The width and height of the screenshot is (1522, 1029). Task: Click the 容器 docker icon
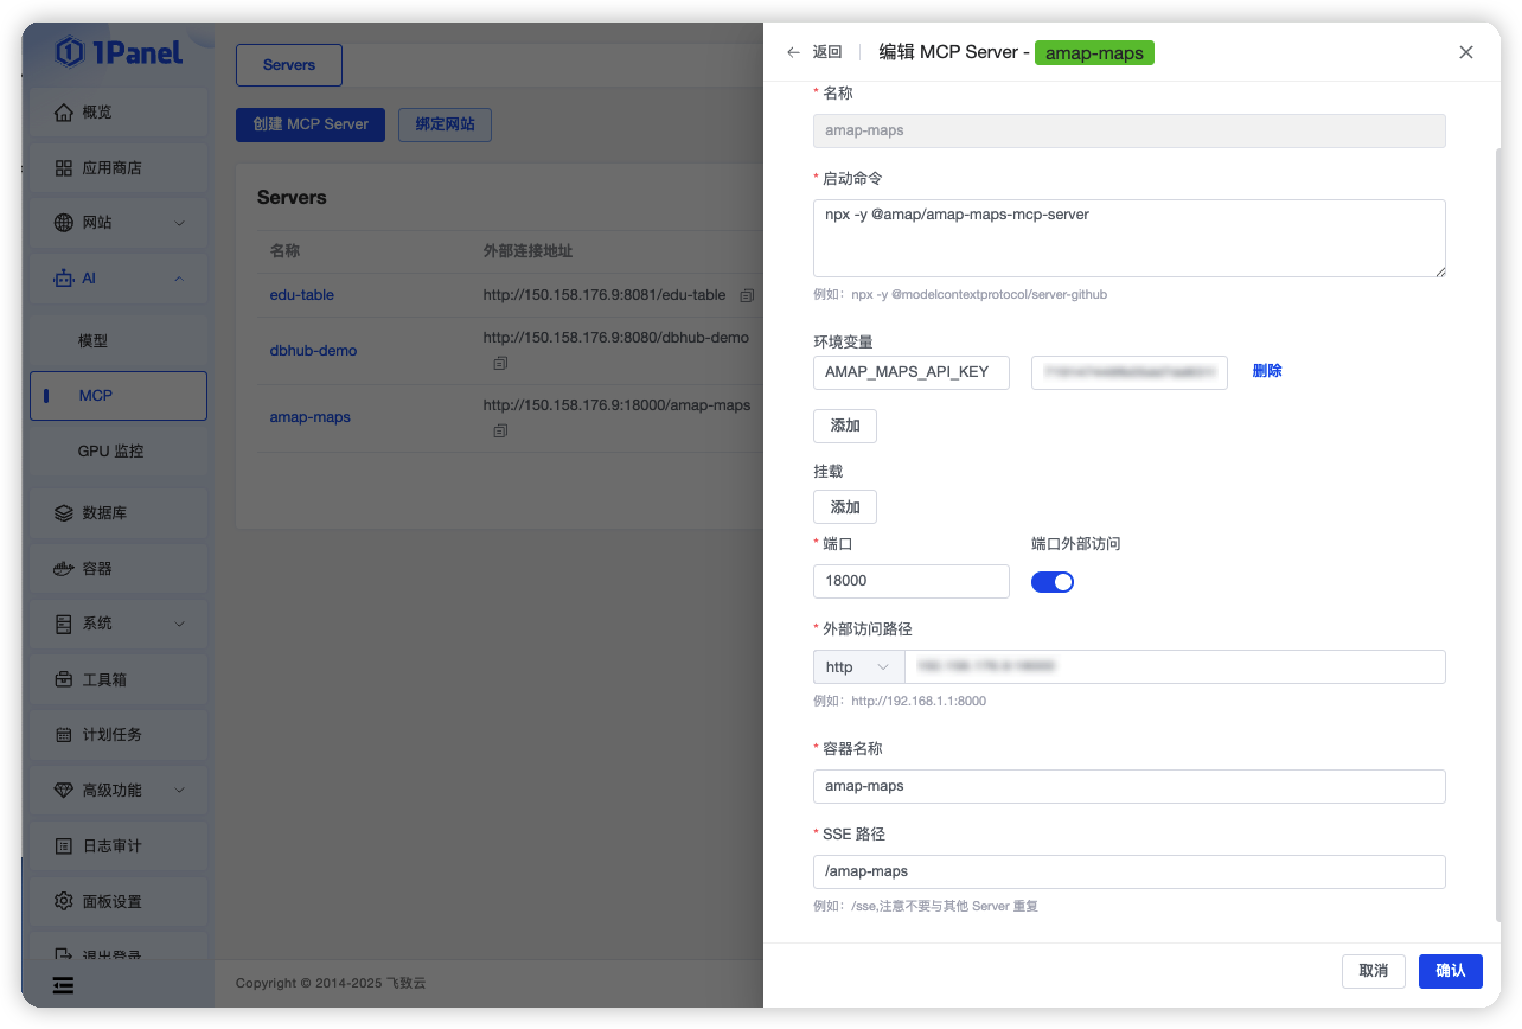coord(63,568)
